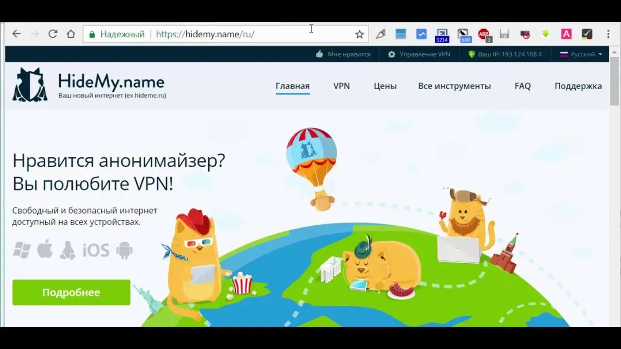Viewport: 621px width, 349px height.
Task: Click the green secure padlock icon
Action: tap(92, 34)
